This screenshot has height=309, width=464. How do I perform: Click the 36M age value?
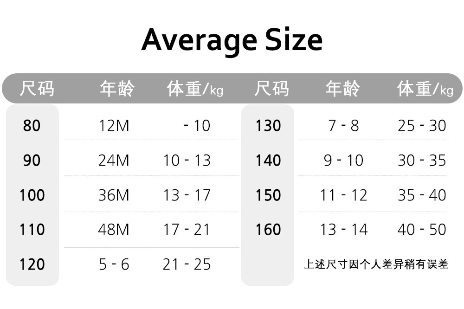coord(114,195)
